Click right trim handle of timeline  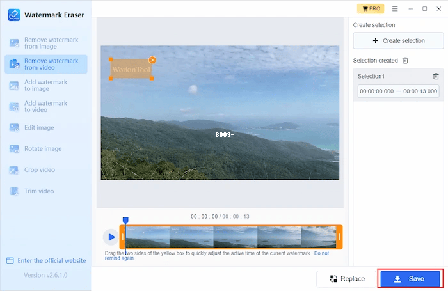click(339, 237)
